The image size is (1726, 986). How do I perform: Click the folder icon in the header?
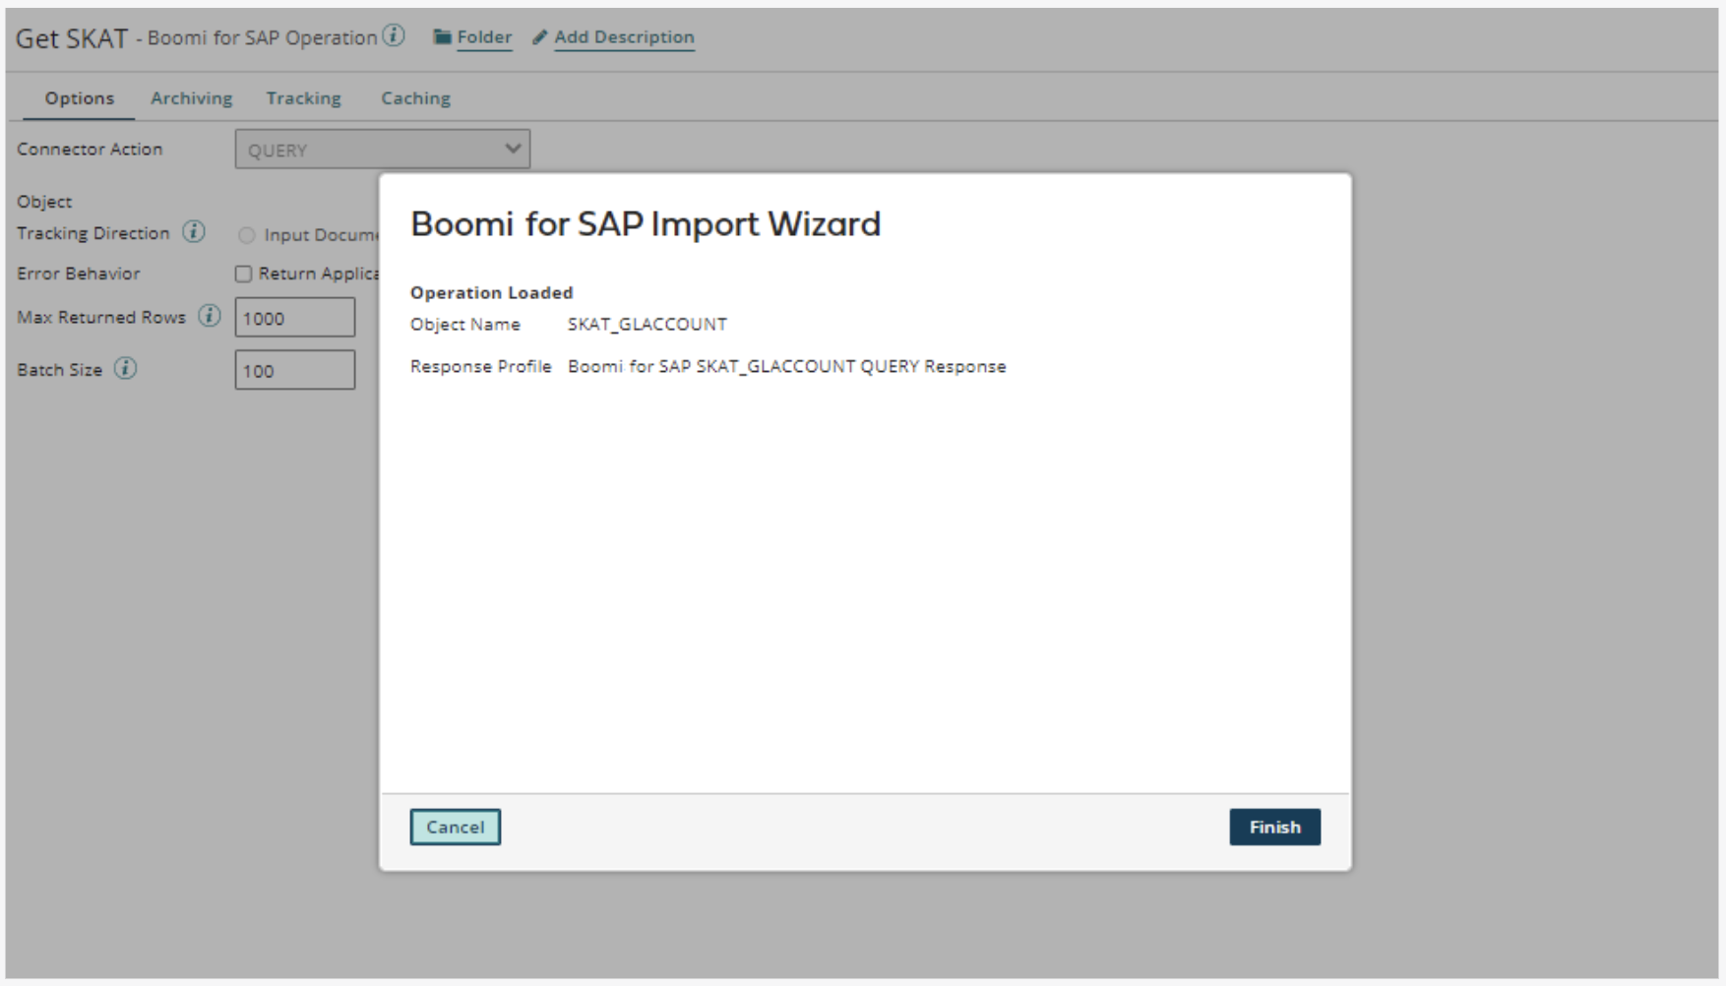[443, 37]
